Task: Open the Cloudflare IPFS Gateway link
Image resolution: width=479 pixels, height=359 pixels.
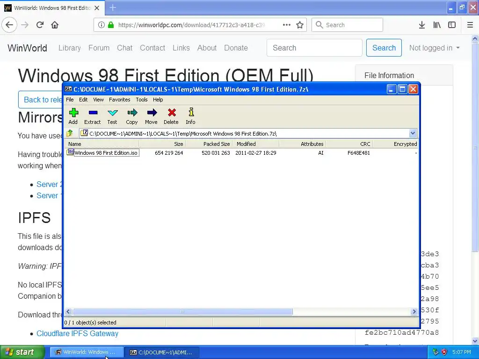Action: coord(77,333)
